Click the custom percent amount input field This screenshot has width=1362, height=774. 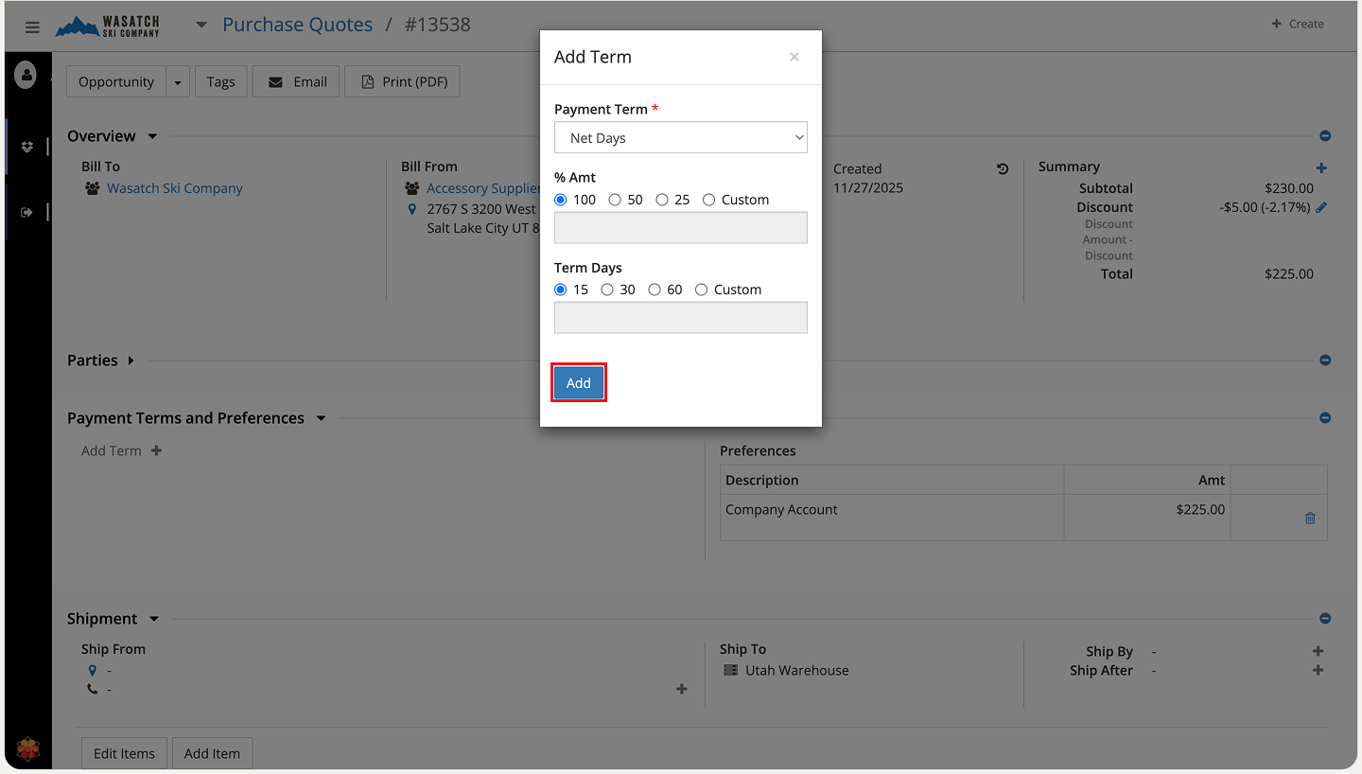(x=680, y=228)
